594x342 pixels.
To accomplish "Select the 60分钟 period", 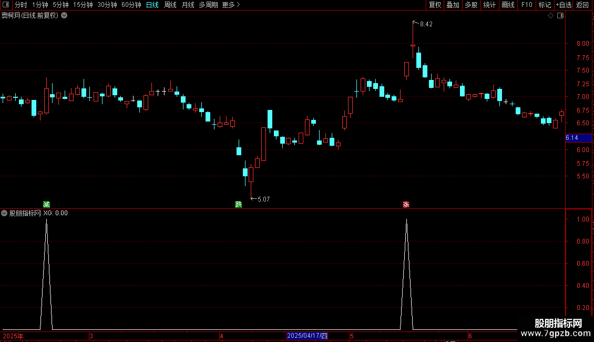I will (x=131, y=5).
